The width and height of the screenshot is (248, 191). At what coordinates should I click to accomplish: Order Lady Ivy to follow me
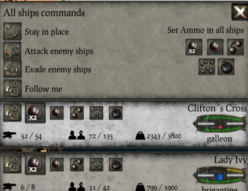(x=12, y=164)
